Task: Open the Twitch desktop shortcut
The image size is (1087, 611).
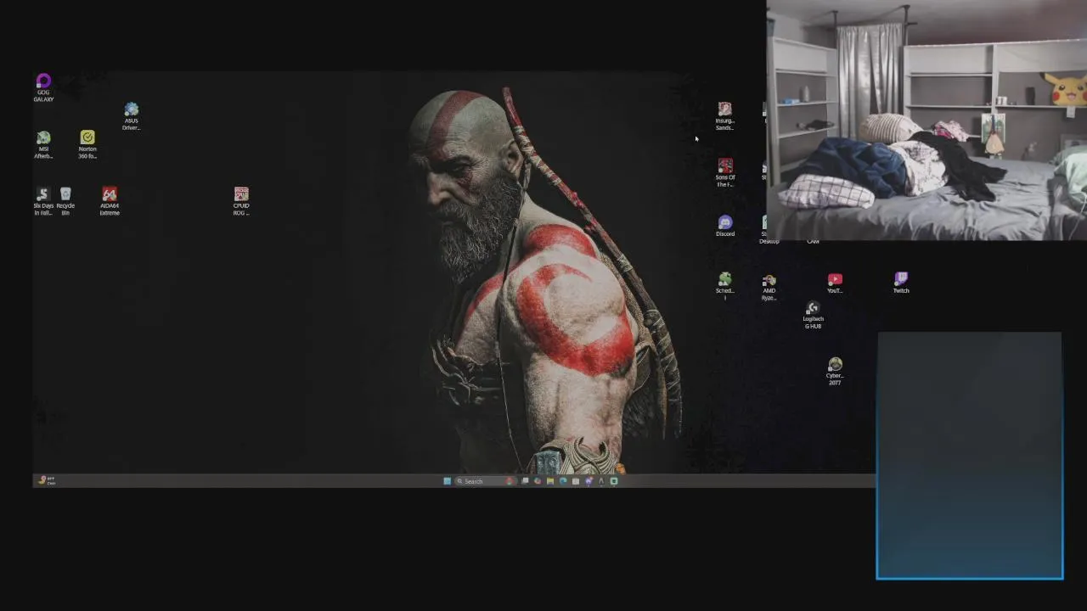Action: point(901,283)
